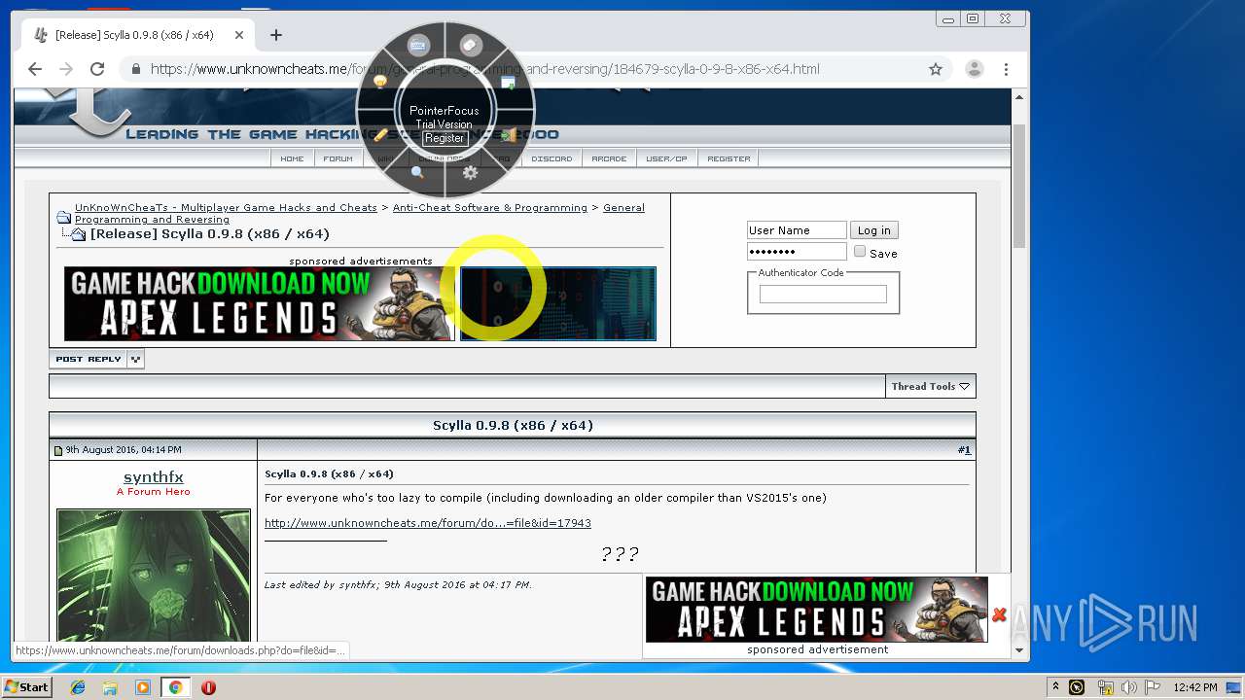
Task: Open PointerFocus settings gear
Action: [x=471, y=173]
